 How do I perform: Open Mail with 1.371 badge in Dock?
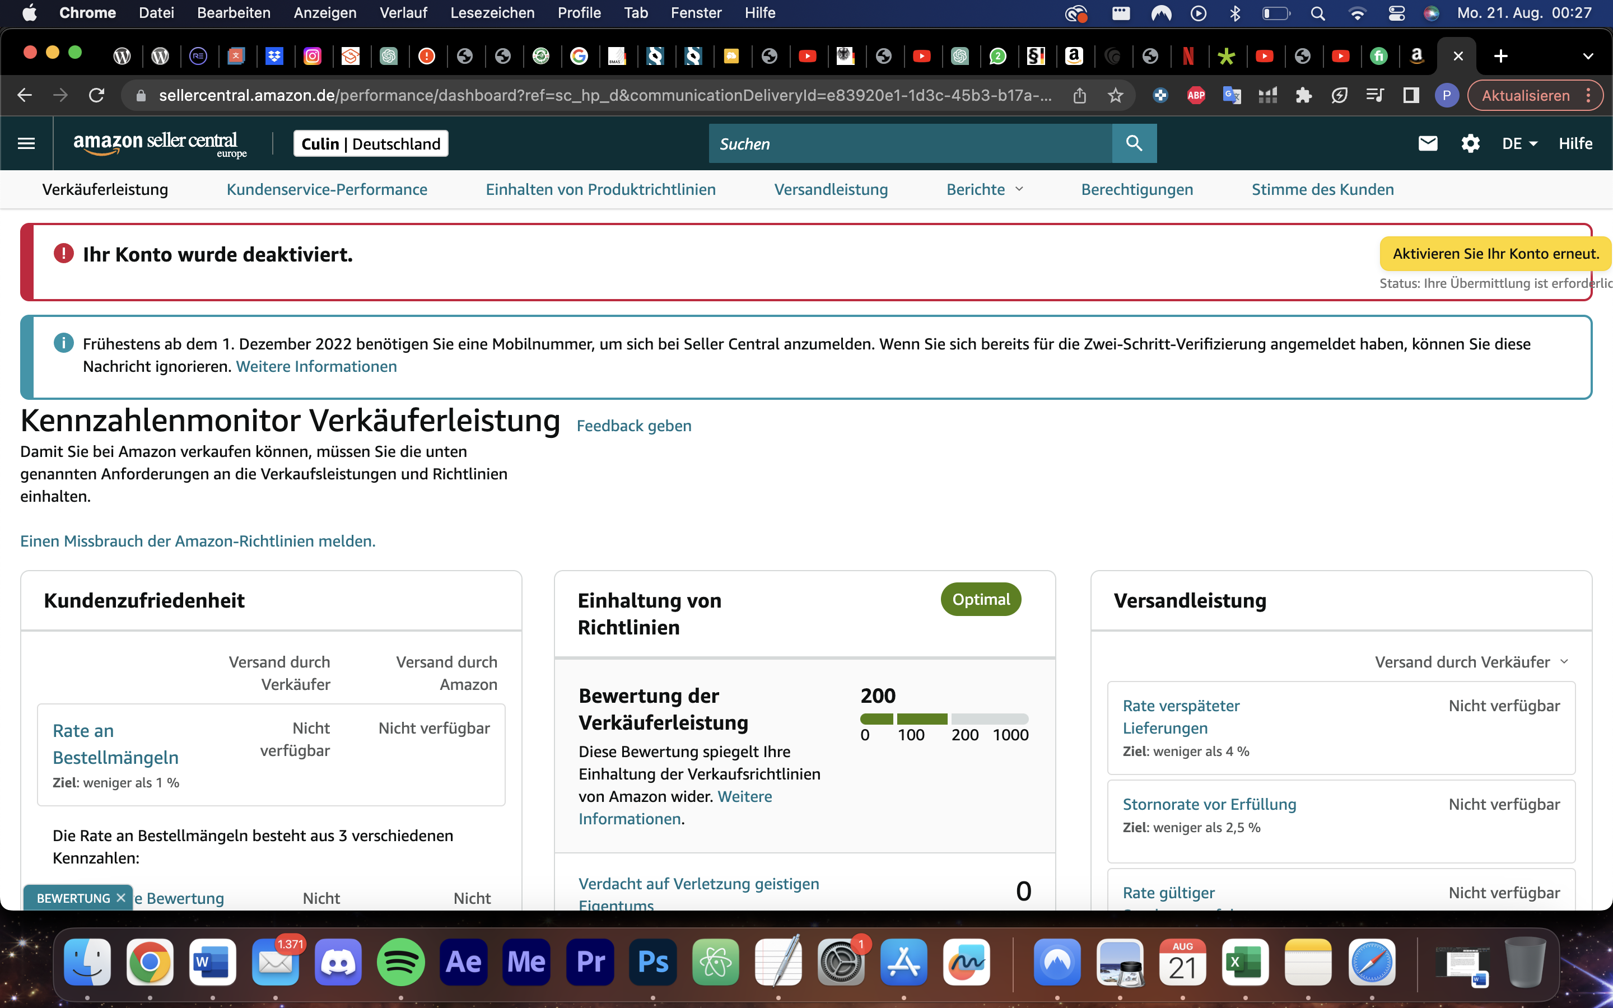click(276, 962)
